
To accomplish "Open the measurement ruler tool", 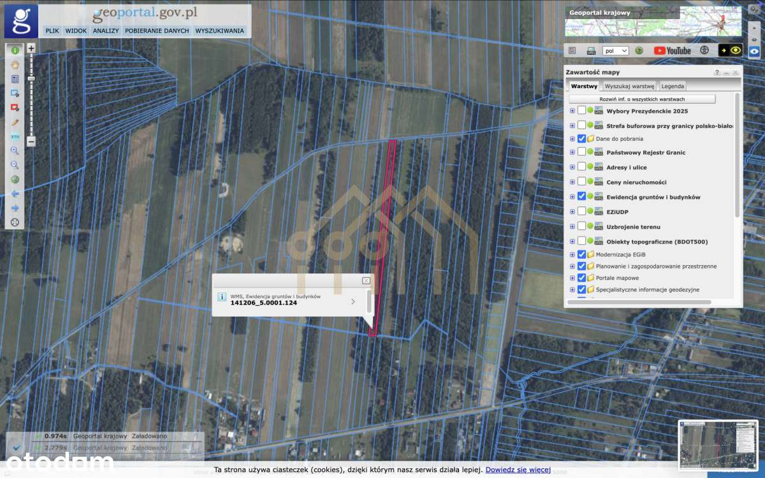I will (x=15, y=136).
